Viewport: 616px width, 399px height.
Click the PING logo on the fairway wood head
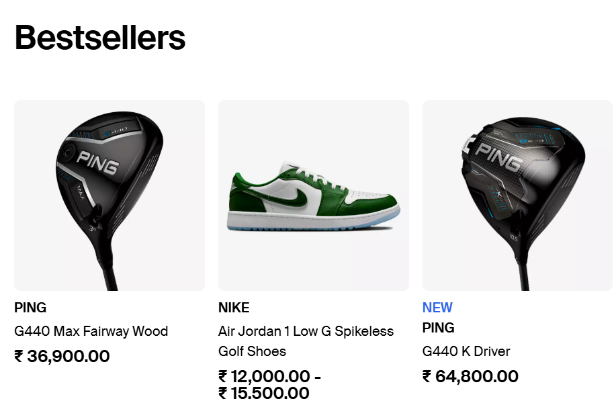tap(97, 160)
